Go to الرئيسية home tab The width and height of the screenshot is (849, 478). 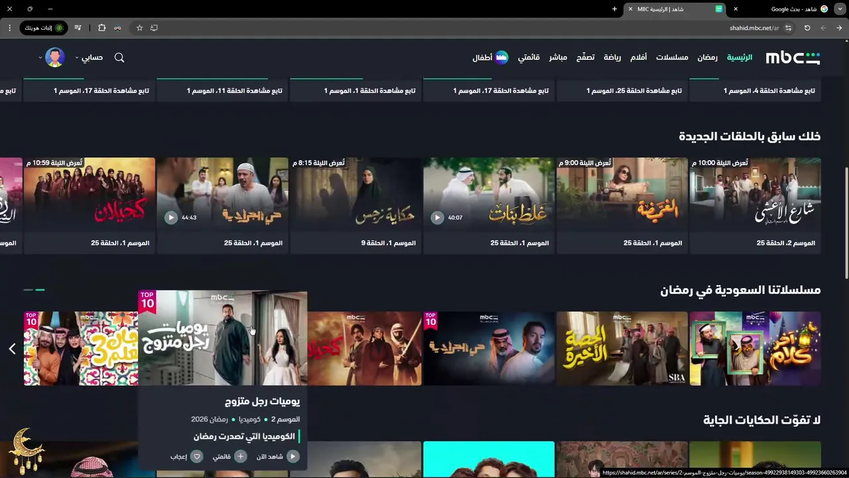tap(740, 58)
